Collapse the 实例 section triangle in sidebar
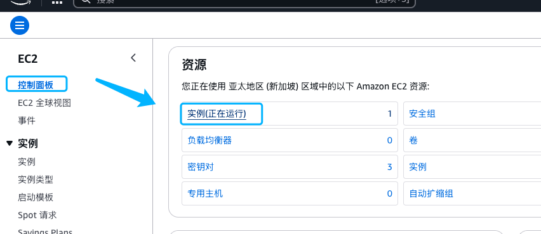The width and height of the screenshot is (541, 234). [x=10, y=143]
